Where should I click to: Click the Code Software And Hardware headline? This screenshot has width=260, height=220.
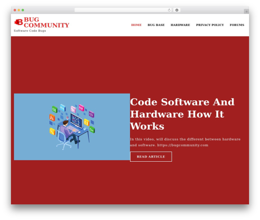pyautogui.click(x=182, y=114)
